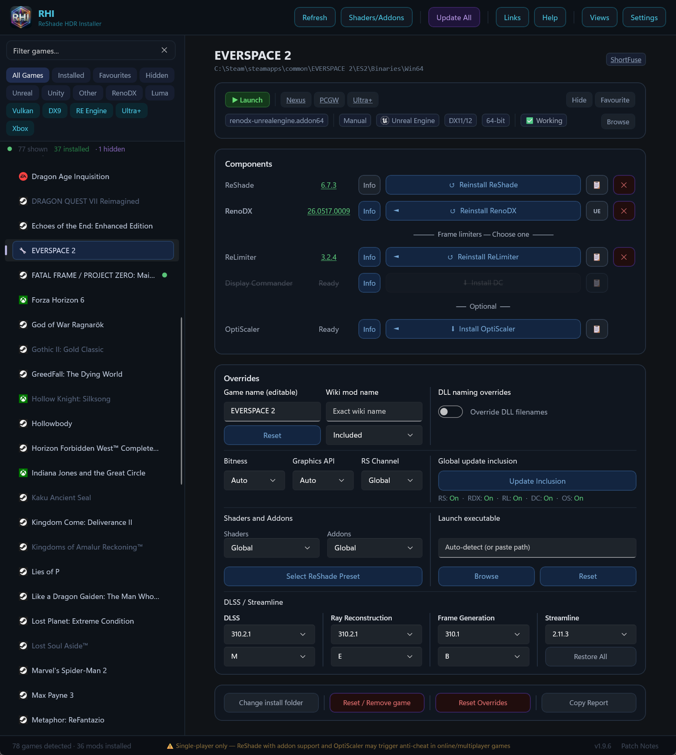
Task: Open the Settings menu
Action: click(x=644, y=17)
